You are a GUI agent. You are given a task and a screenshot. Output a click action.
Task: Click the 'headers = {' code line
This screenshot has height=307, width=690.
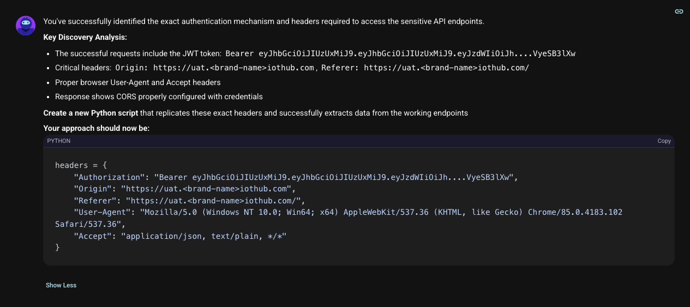click(81, 165)
